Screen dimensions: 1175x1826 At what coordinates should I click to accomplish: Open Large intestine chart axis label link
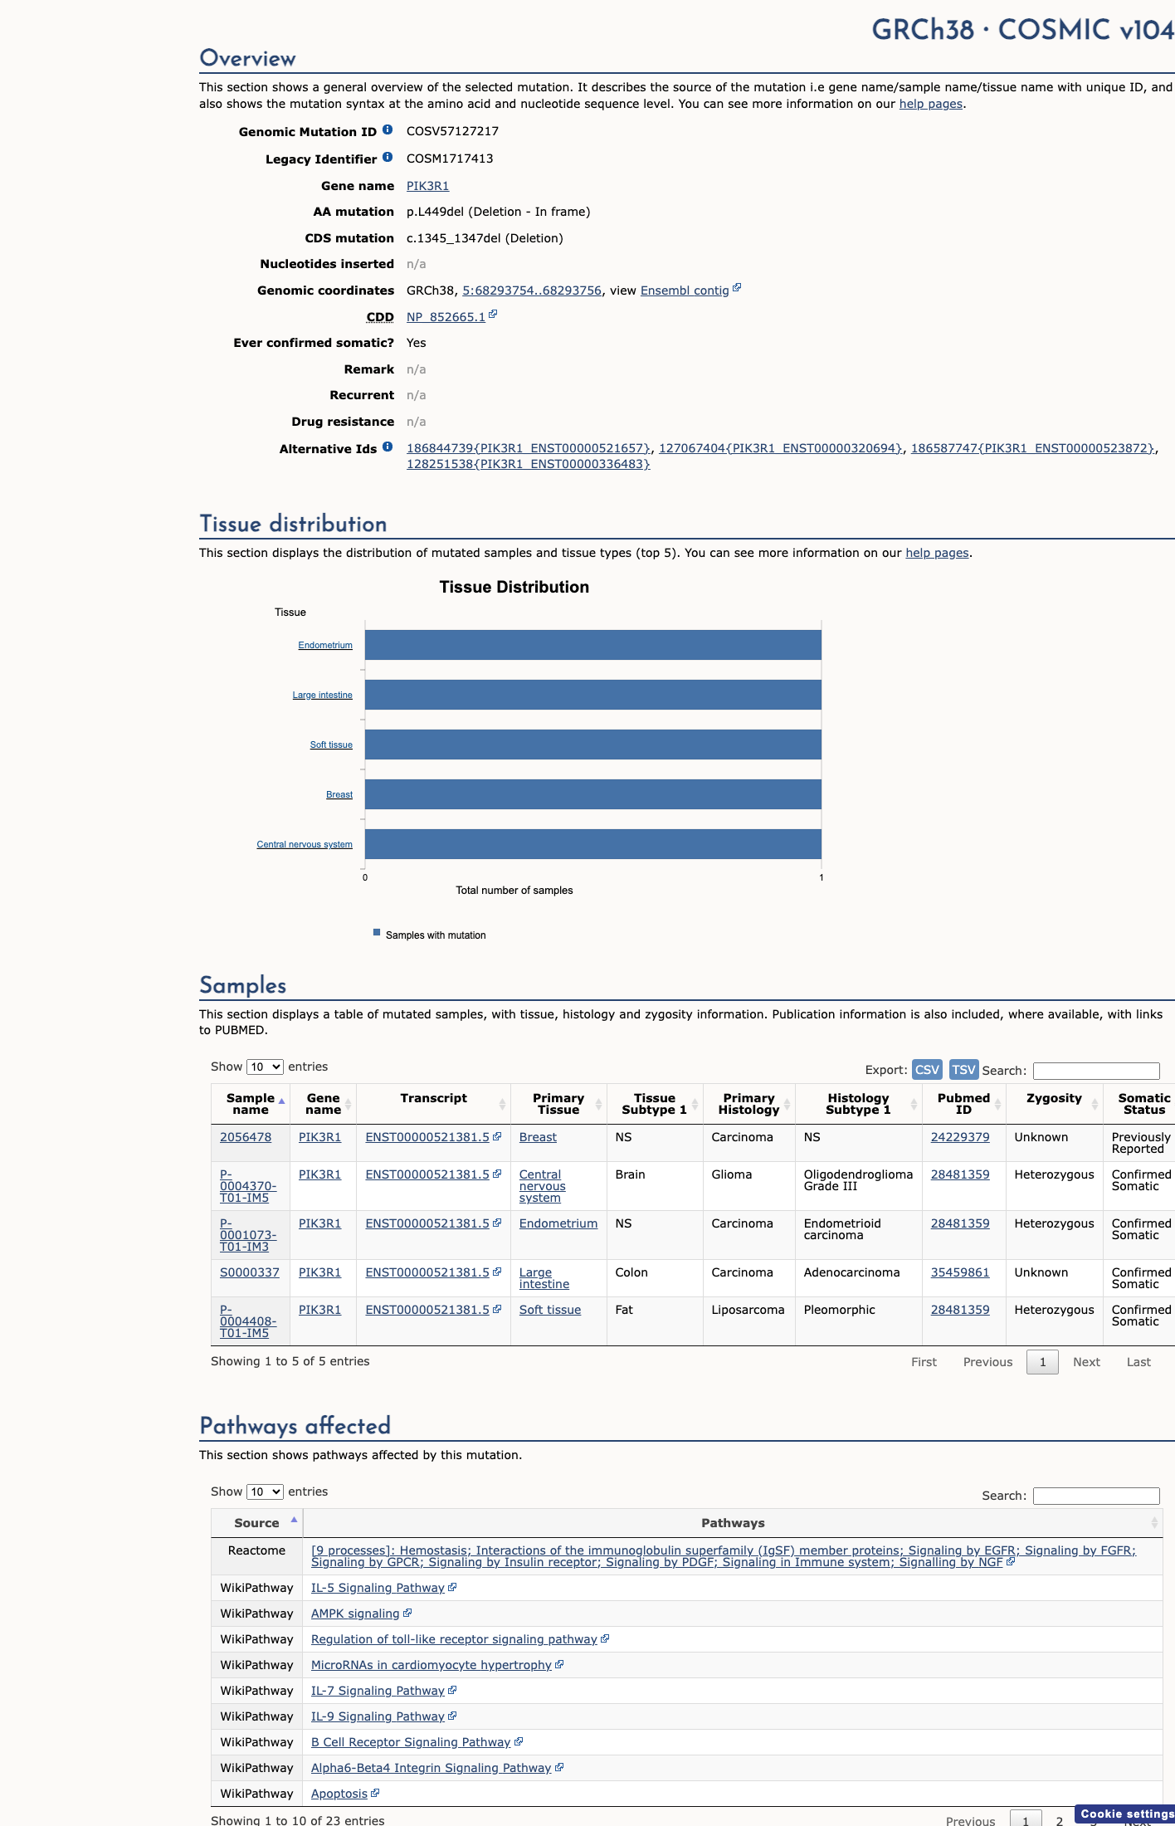click(322, 695)
